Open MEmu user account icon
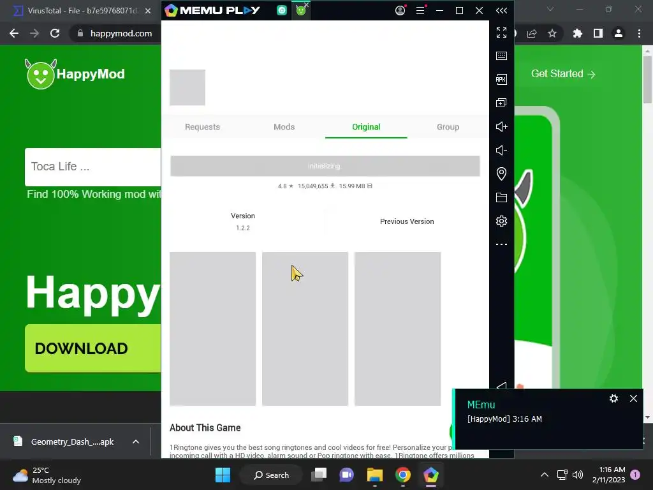Viewport: 653px width, 490px height. pos(400,10)
